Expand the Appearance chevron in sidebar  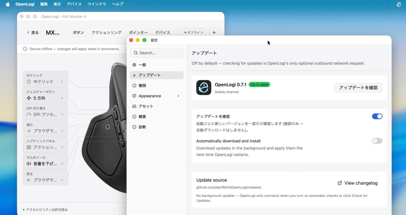click(x=178, y=96)
